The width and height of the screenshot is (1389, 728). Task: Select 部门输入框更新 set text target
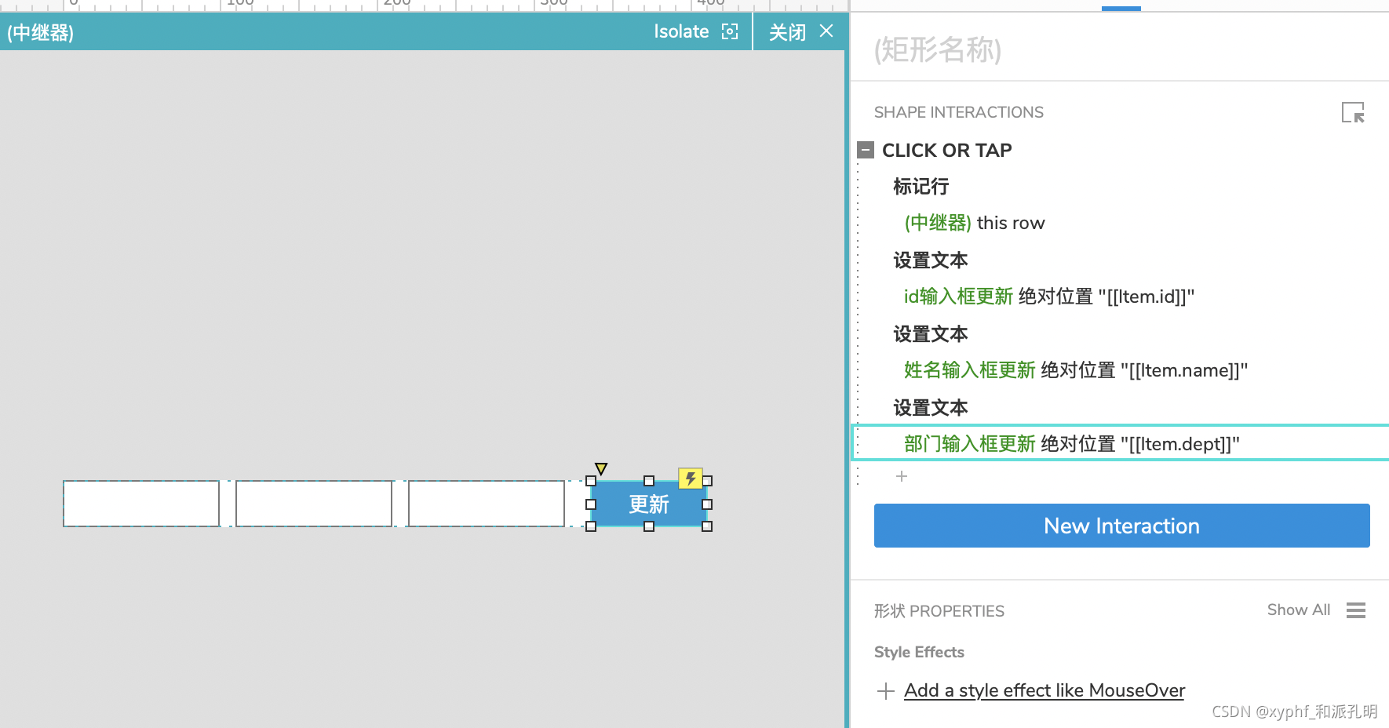tap(1072, 444)
